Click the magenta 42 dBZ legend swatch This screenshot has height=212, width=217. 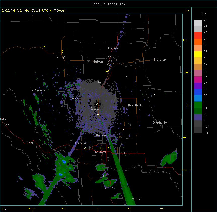click(198, 79)
